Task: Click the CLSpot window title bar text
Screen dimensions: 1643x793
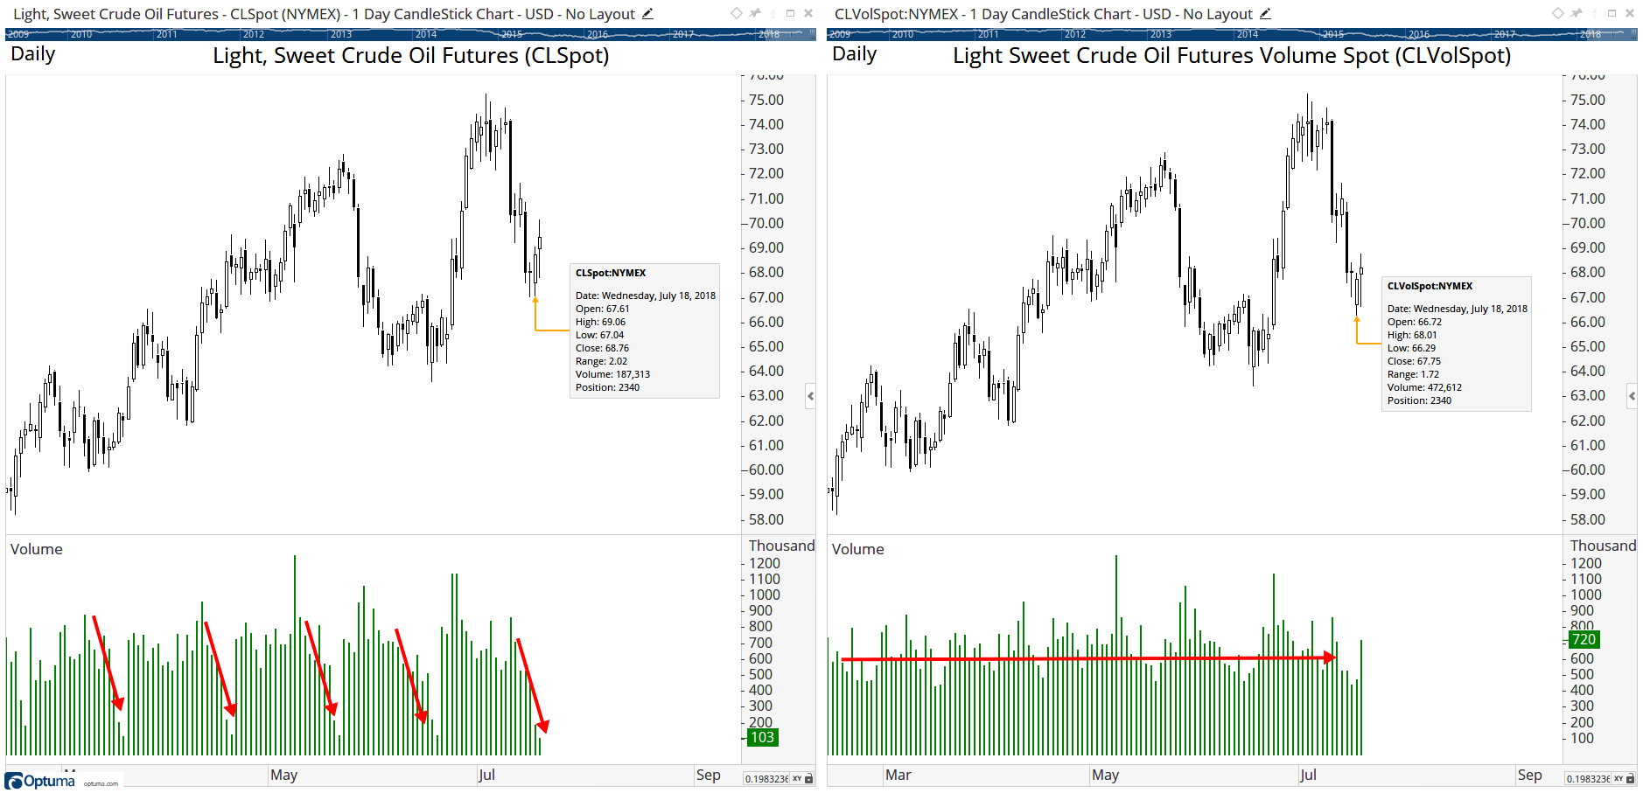Action: (324, 14)
